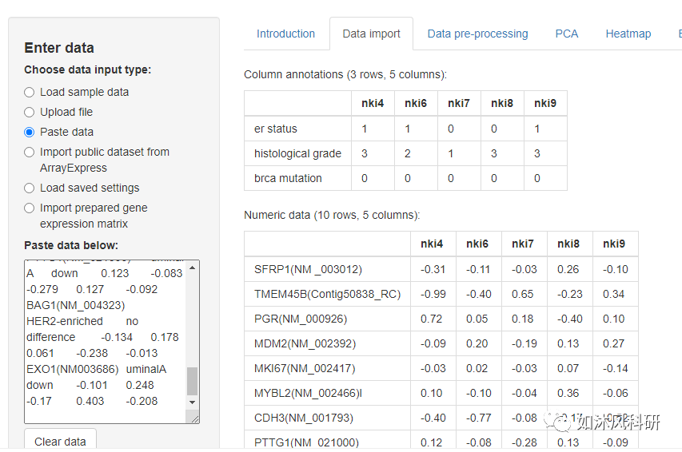Click the histological grade row label

(297, 153)
